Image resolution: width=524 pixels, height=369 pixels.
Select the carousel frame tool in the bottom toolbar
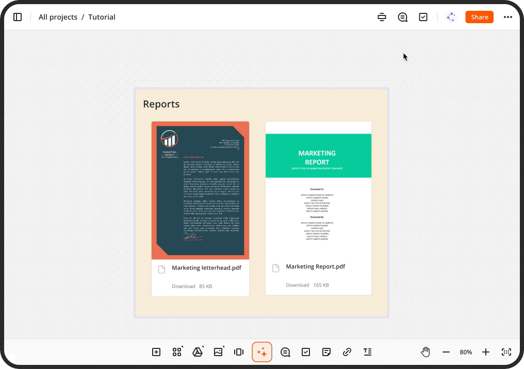click(x=239, y=352)
